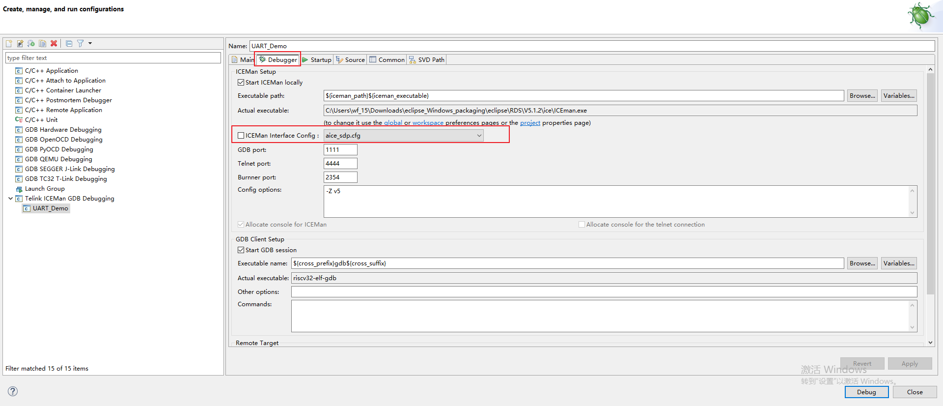Click the GDB SEGGER J-Link Debugging icon

(19, 169)
